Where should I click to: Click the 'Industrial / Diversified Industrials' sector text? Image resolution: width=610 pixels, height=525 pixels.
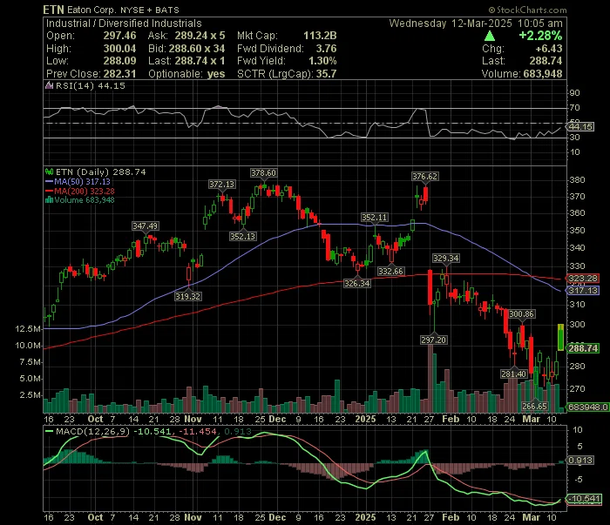[x=124, y=24]
